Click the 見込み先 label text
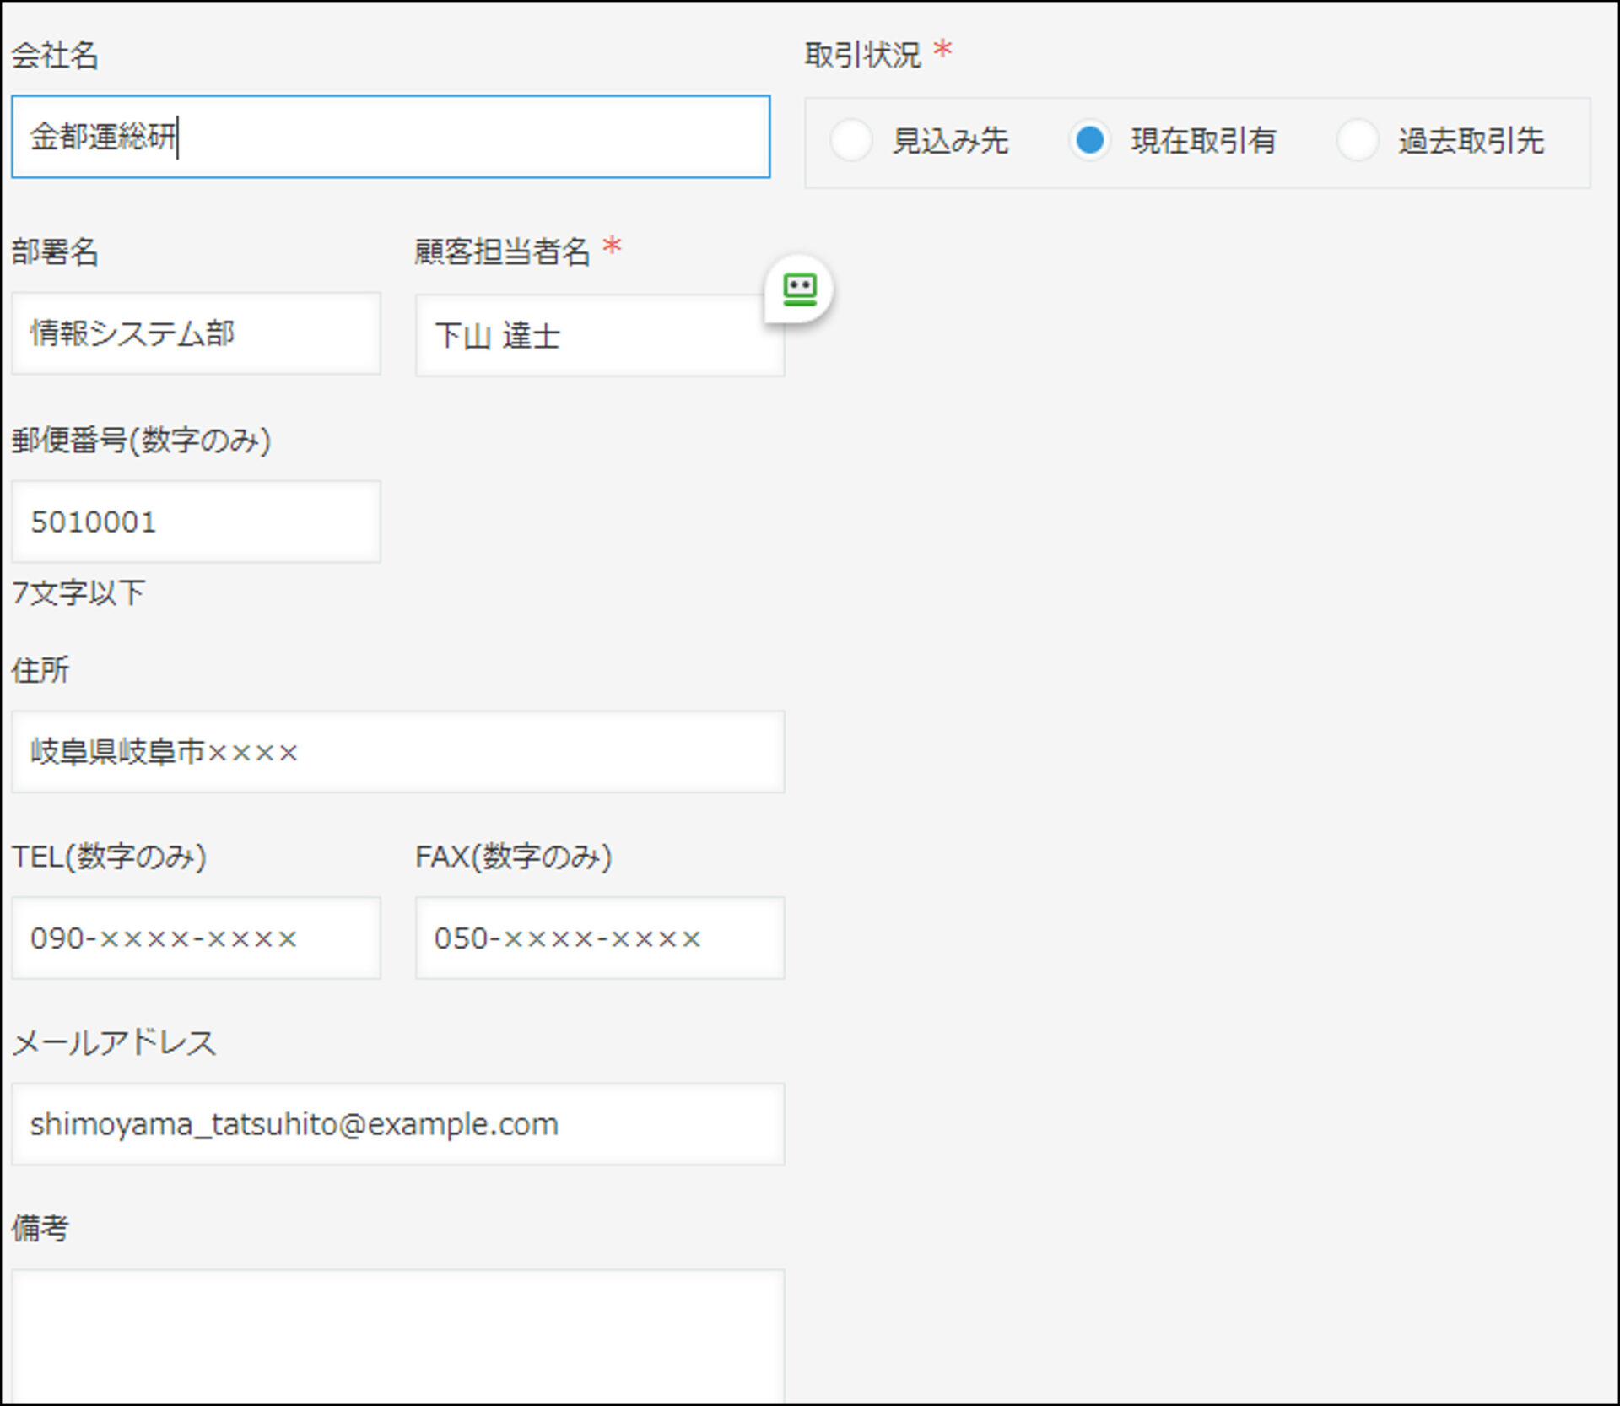This screenshot has height=1406, width=1620. coord(950,141)
